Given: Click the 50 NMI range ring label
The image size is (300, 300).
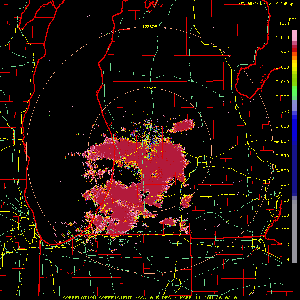Looking at the screenshot, I should pyautogui.click(x=150, y=88).
